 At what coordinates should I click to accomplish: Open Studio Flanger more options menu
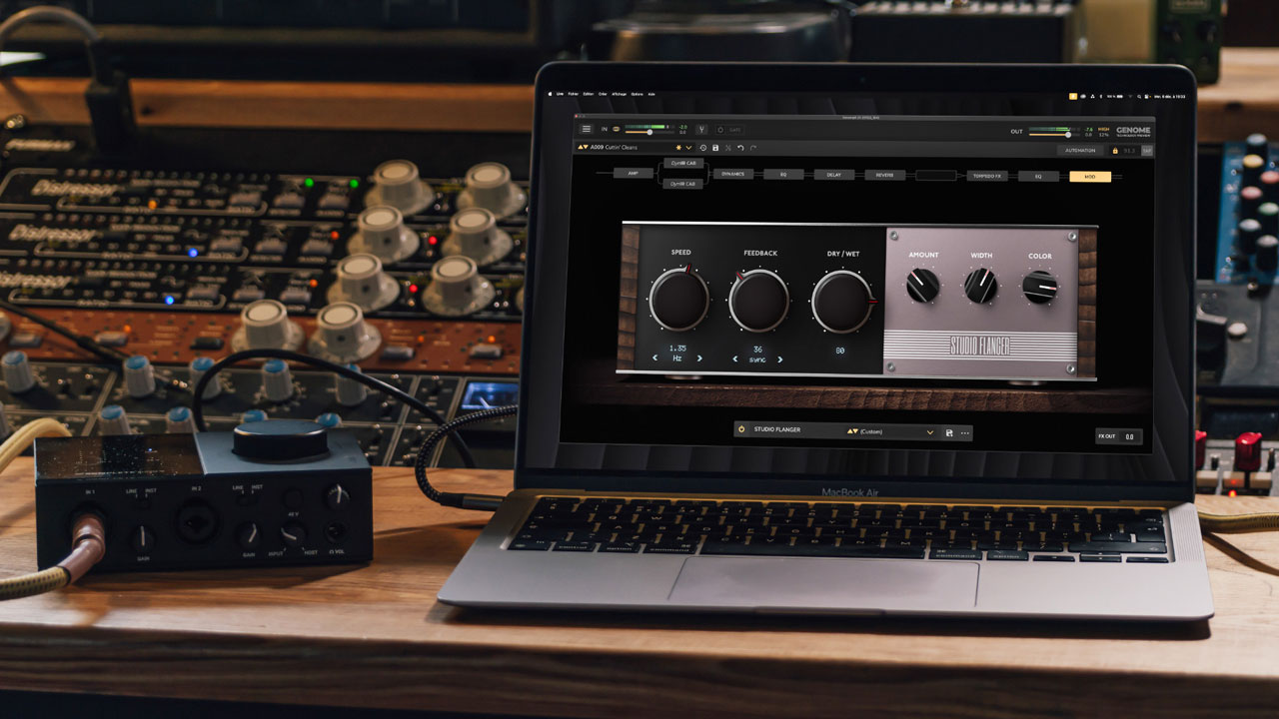pos(964,432)
